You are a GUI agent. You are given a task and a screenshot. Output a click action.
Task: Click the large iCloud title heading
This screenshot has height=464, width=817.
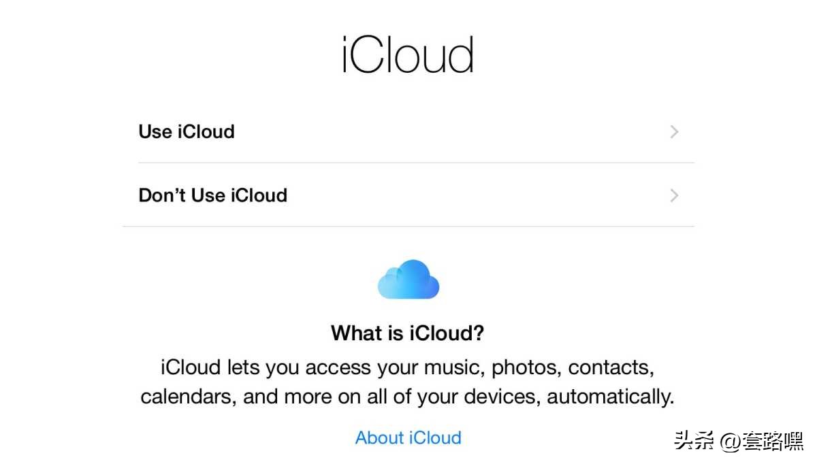click(x=408, y=55)
